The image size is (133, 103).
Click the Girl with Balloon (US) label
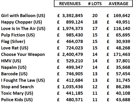point(23,16)
